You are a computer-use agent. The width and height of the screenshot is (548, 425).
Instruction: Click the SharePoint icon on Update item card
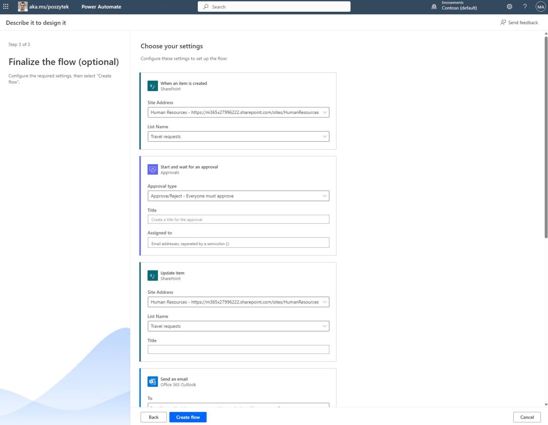[153, 276]
